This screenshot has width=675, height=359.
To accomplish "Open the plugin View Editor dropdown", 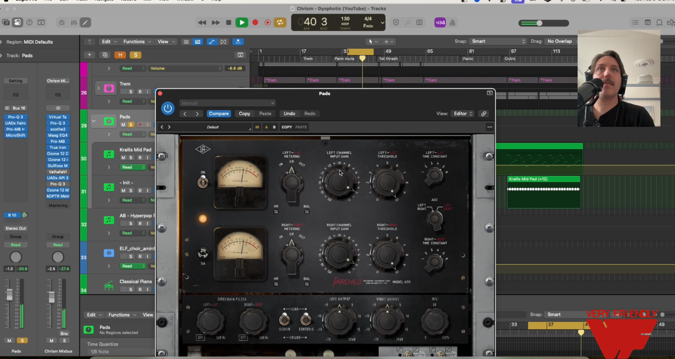I will pyautogui.click(x=463, y=114).
